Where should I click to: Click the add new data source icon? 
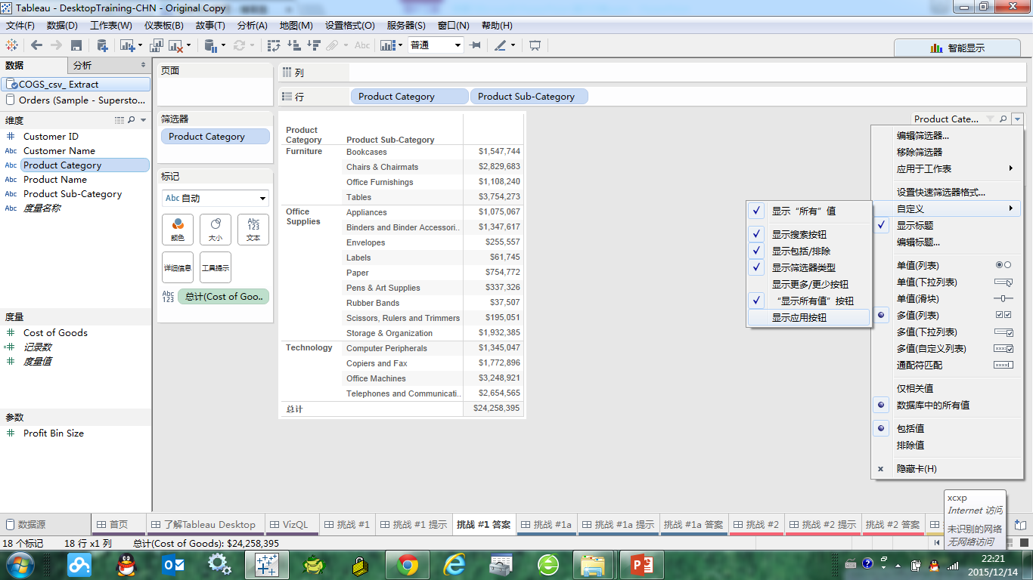pos(103,45)
